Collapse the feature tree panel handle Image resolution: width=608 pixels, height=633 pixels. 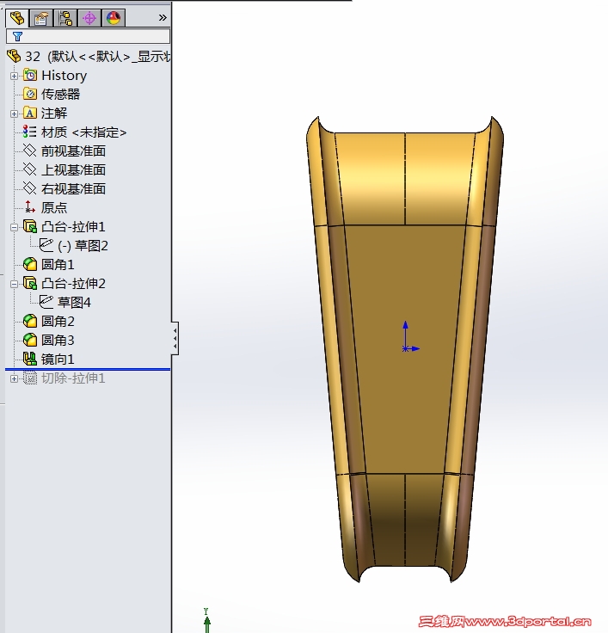click(175, 338)
